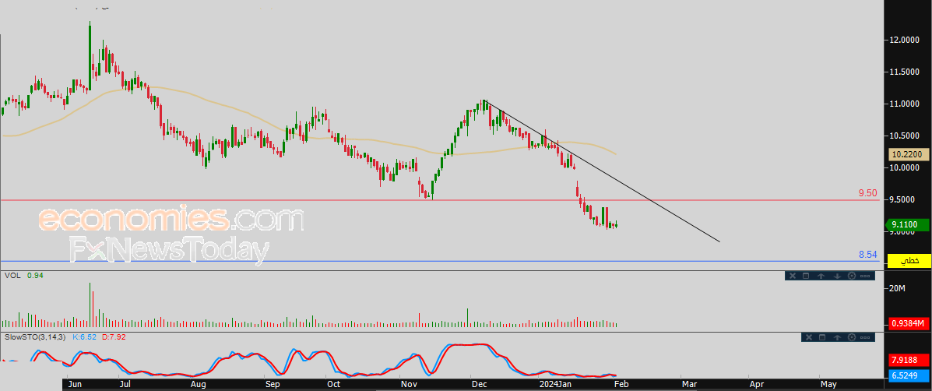Screen dimensions: 932x391
Task: Open more options for SlowSTO panel
Action: click(x=865, y=337)
